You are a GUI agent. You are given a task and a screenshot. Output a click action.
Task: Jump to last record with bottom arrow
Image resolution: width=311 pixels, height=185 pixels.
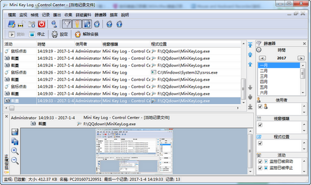pos(250,106)
